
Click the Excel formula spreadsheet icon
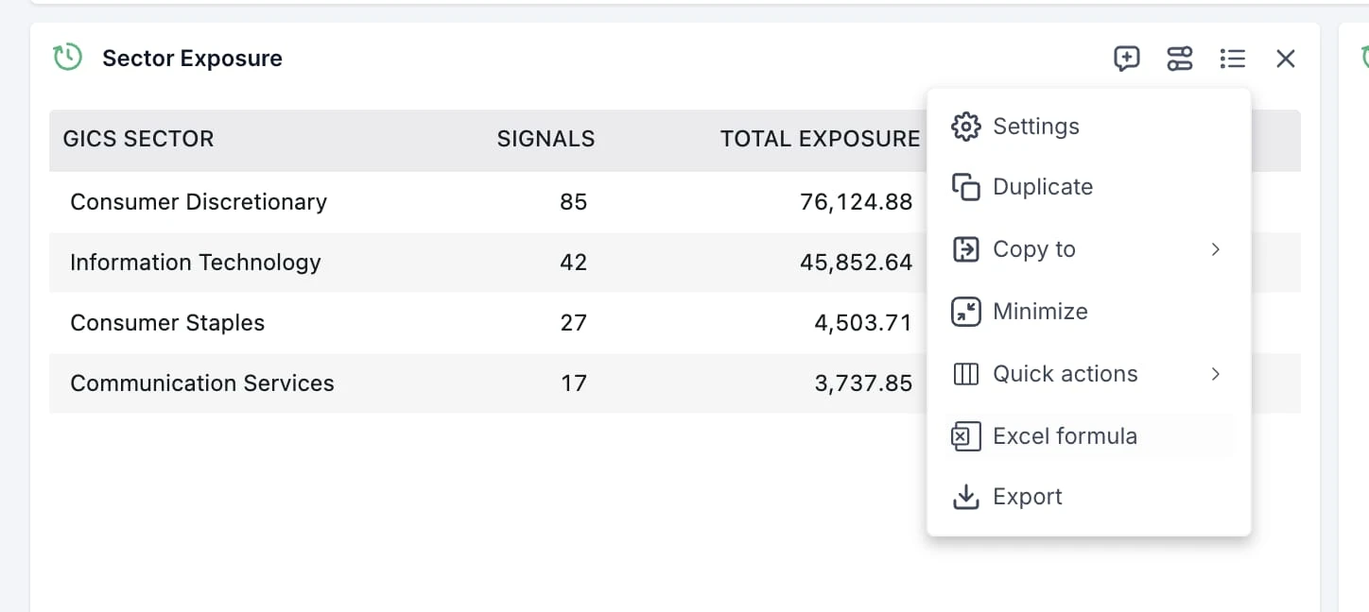tap(965, 435)
